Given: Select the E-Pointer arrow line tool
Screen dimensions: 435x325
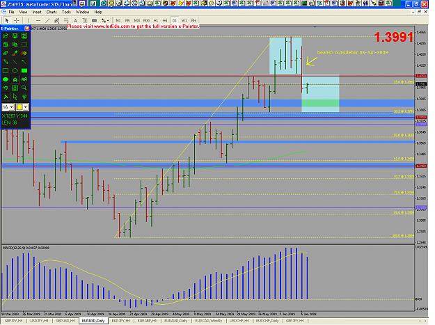Looking at the screenshot, I should click(24, 61).
